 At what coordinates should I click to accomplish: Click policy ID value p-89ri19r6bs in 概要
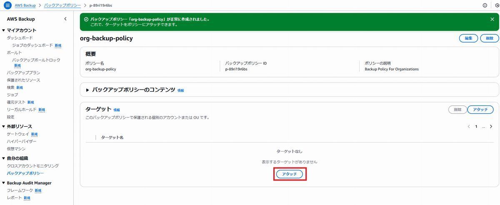(236, 69)
